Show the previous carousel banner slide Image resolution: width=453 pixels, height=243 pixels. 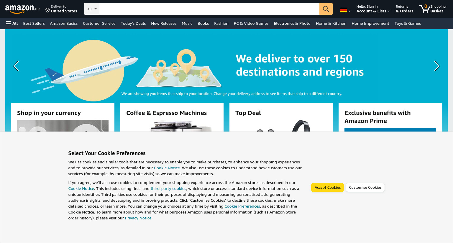[x=16, y=66]
